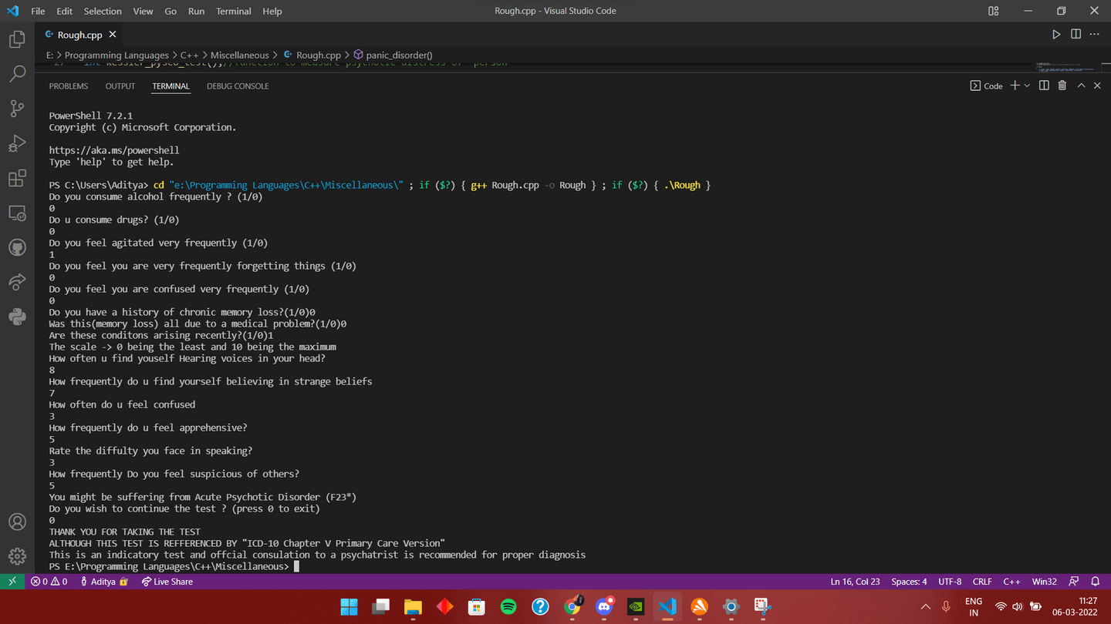Screen dimensions: 1111x624
Task: Split the editor to the right
Action: tap(1076, 35)
